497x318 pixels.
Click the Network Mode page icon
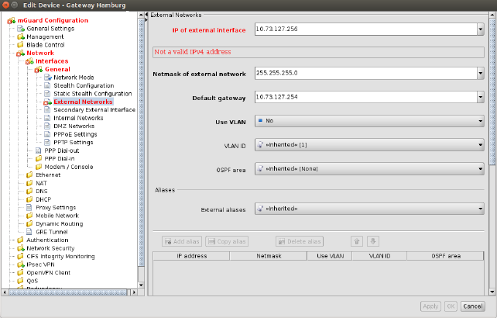(48, 78)
